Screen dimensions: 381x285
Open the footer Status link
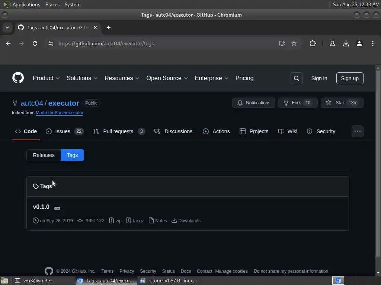169,271
